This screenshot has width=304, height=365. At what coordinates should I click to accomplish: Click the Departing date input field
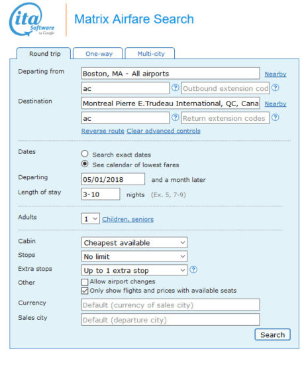[x=113, y=179]
